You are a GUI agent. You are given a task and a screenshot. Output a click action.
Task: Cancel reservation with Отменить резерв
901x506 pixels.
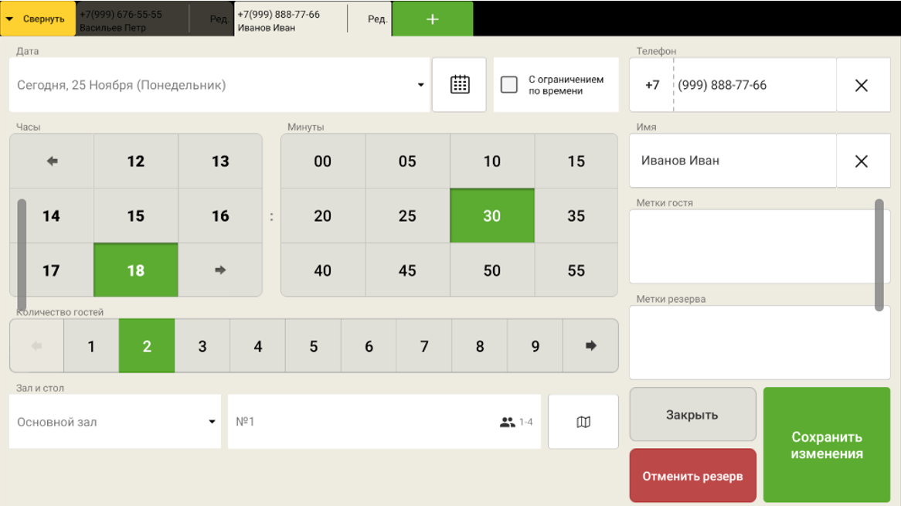[692, 476]
